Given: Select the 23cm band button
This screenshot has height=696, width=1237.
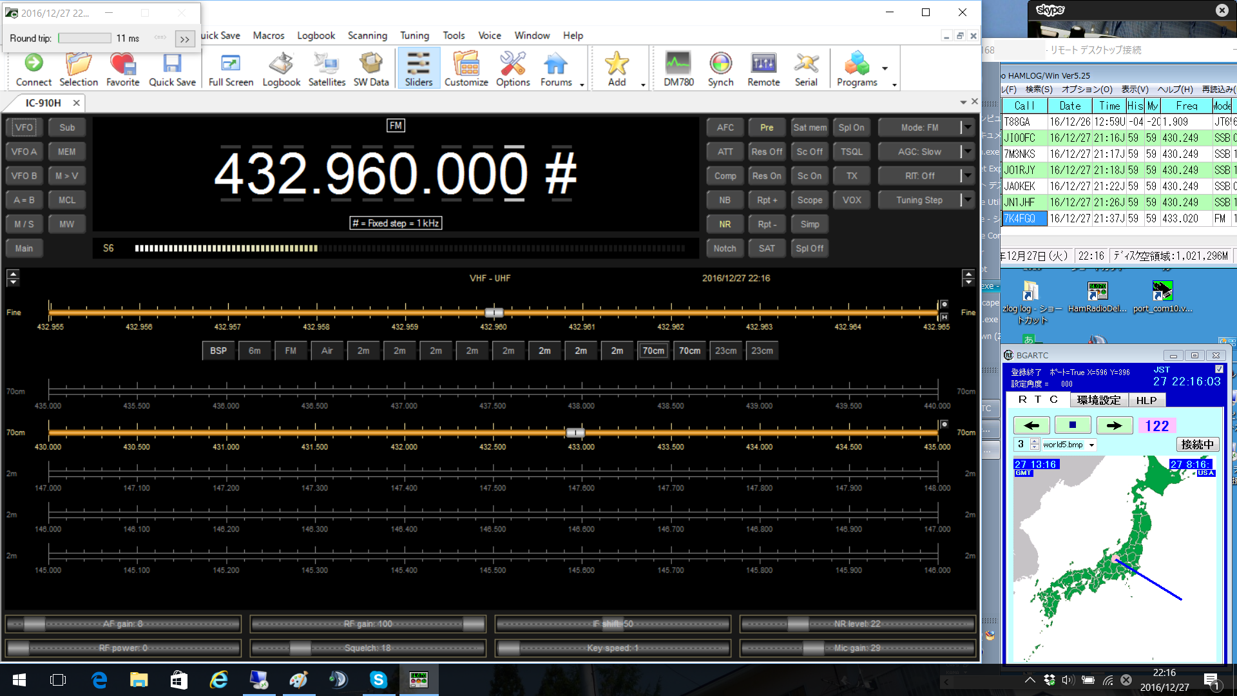Looking at the screenshot, I should tap(725, 351).
